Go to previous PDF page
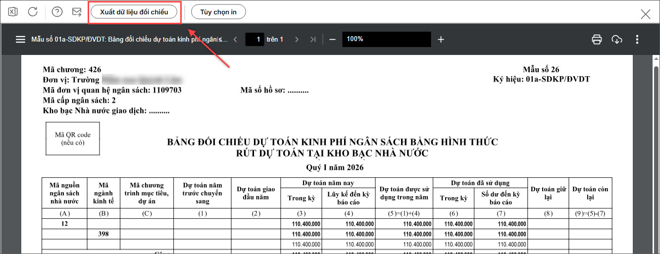 (235, 40)
